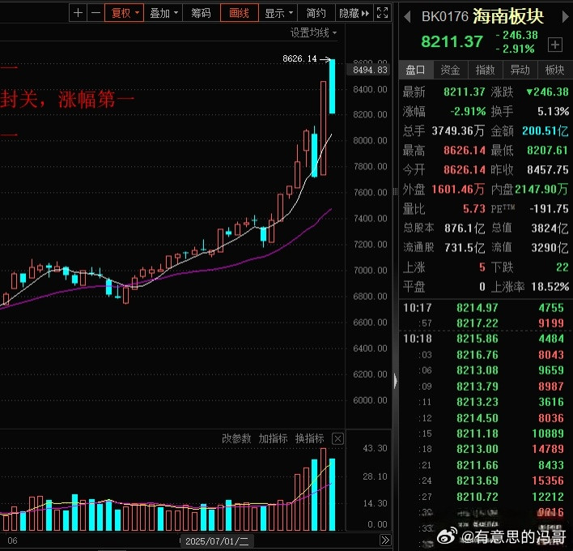The height and width of the screenshot is (551, 573).
Task: Click the 外盘 value 1601.46万
Action: (x=458, y=189)
